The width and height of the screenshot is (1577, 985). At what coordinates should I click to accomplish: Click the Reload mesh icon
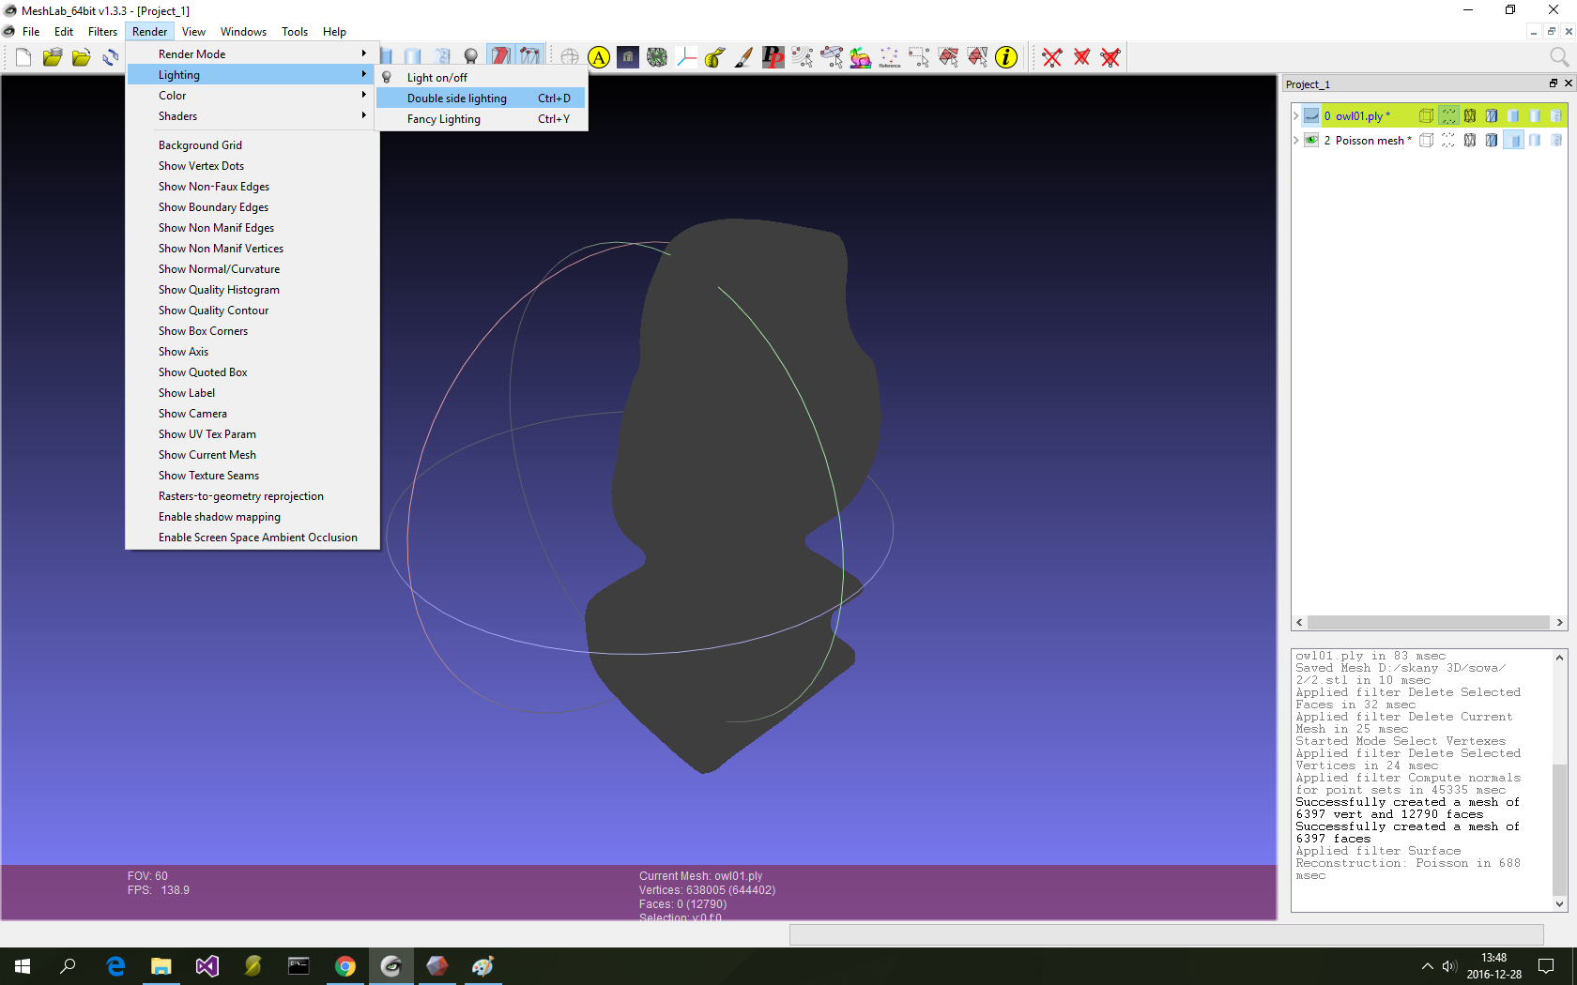click(110, 57)
